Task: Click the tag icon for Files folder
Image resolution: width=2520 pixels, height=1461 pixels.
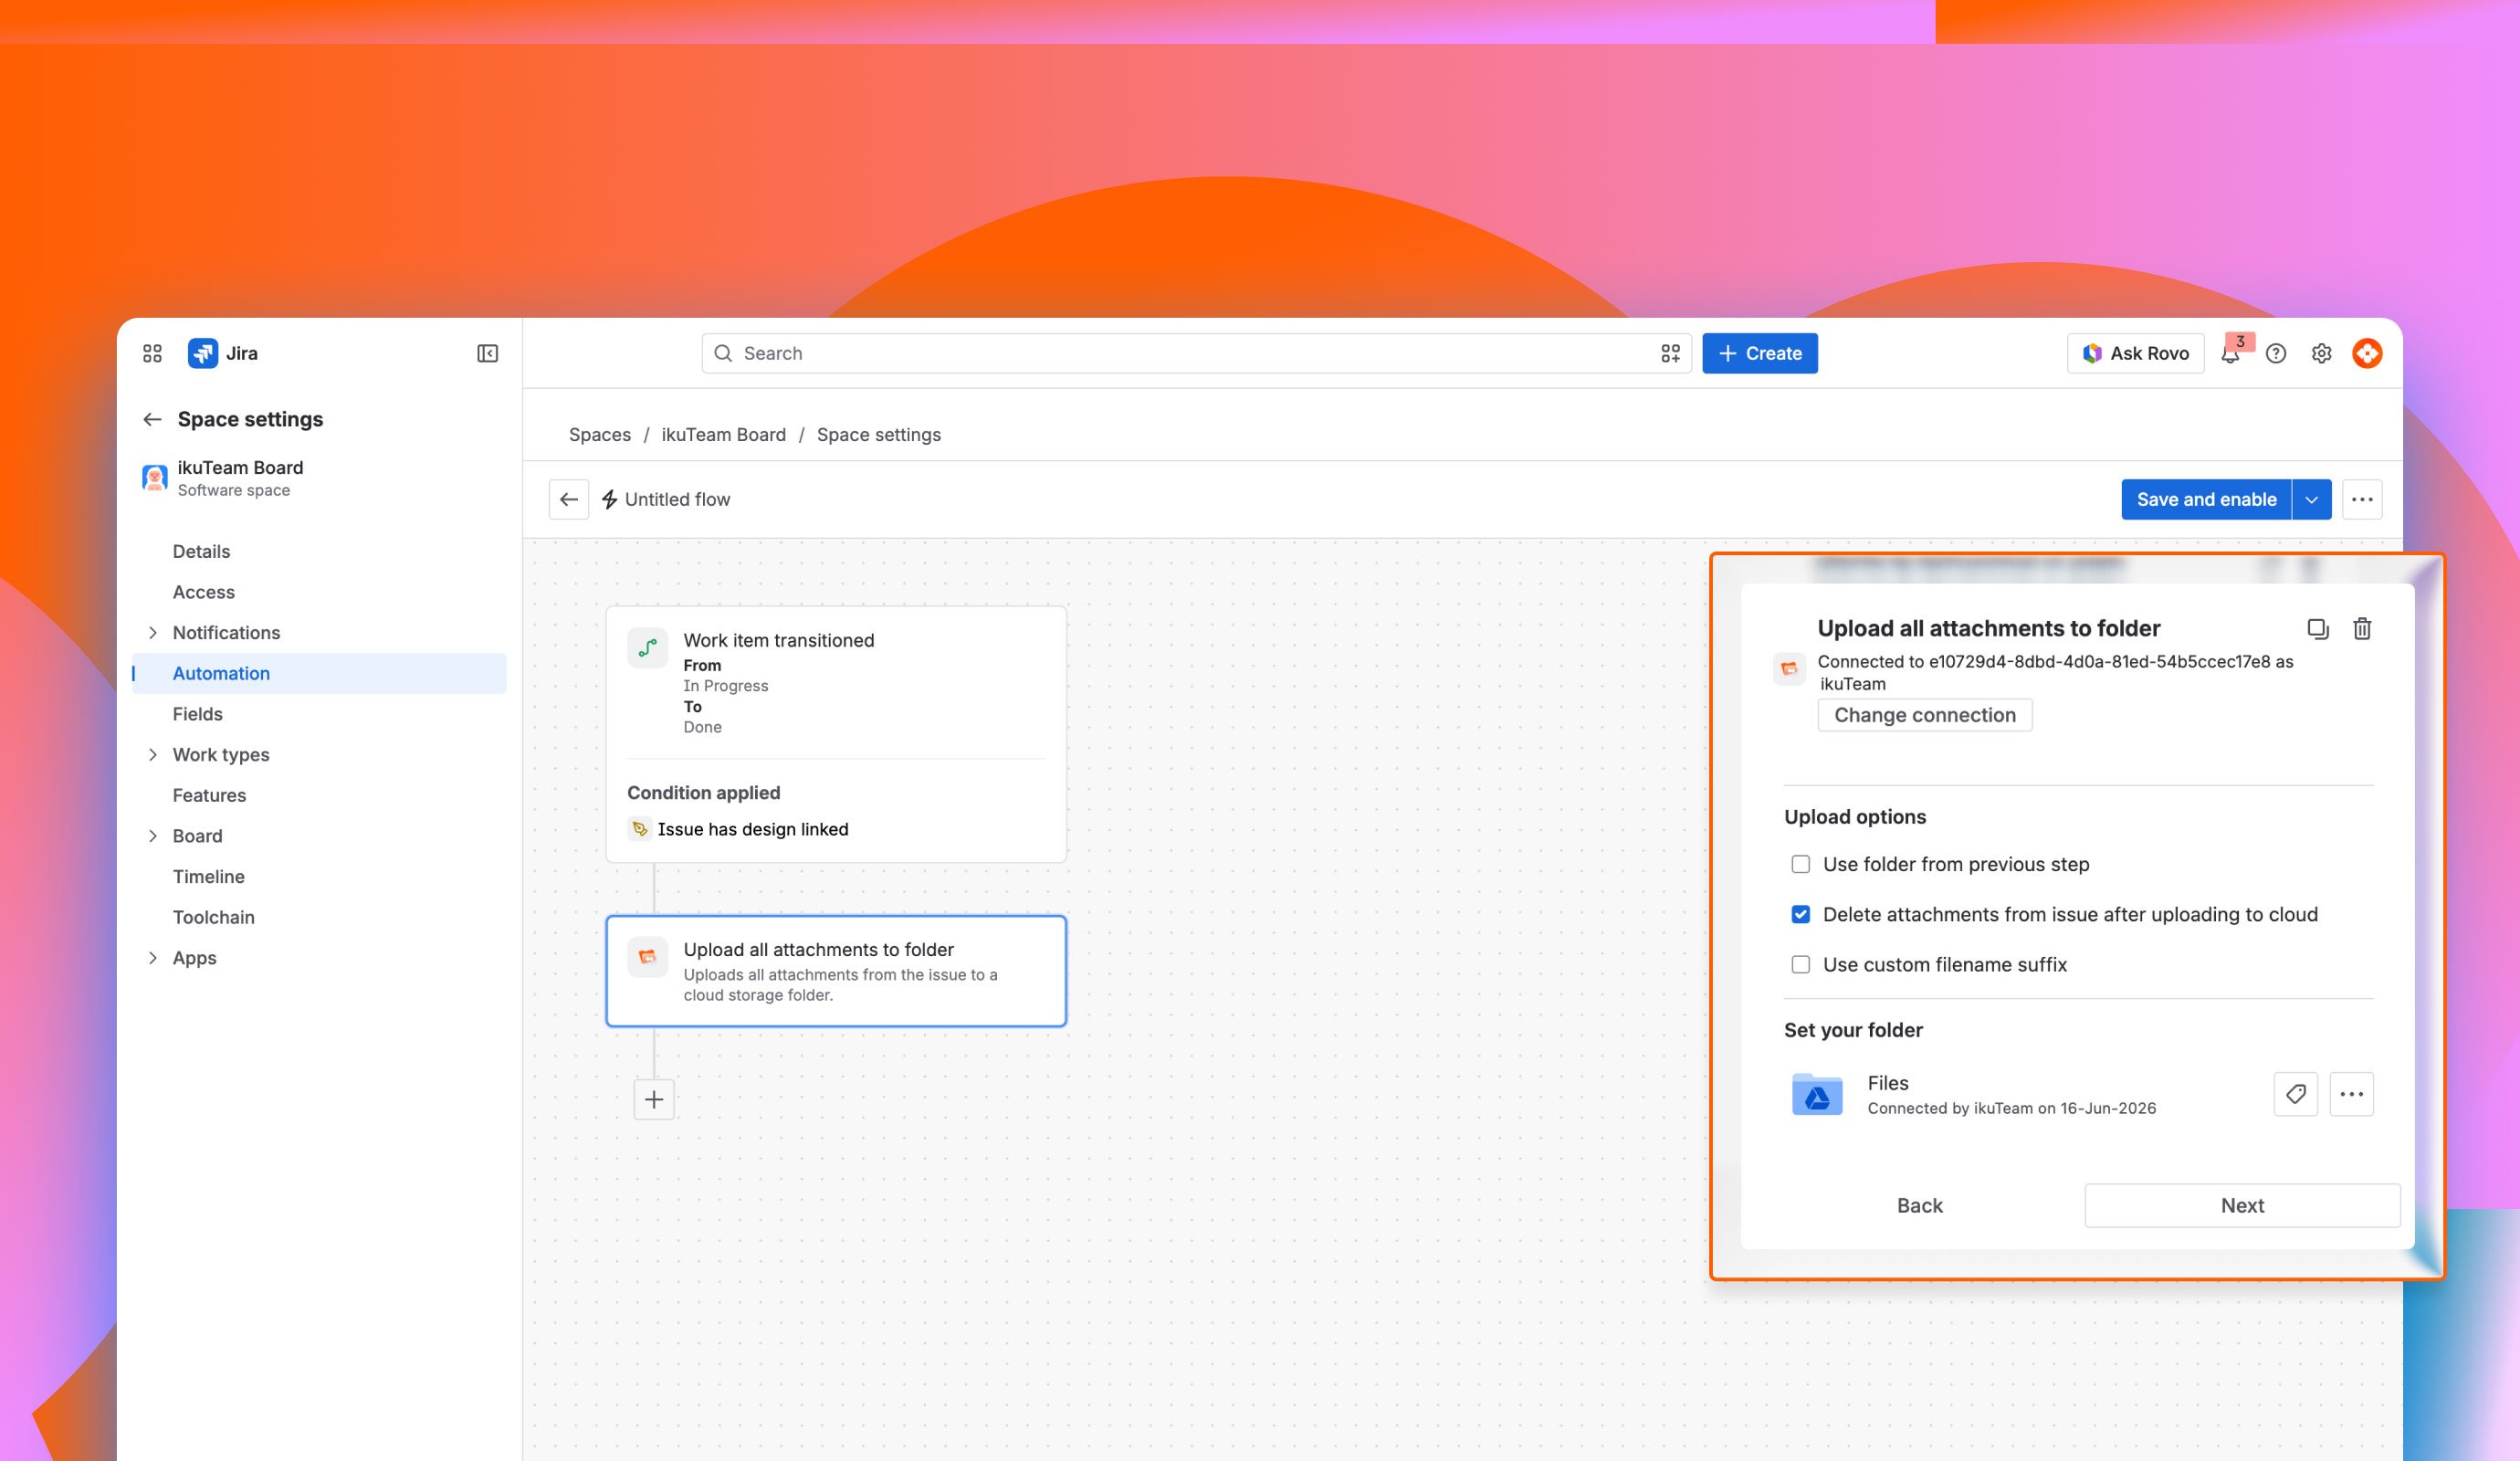Action: tap(2296, 1094)
